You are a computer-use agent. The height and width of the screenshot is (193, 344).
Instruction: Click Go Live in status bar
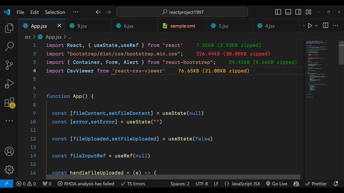[277, 184]
